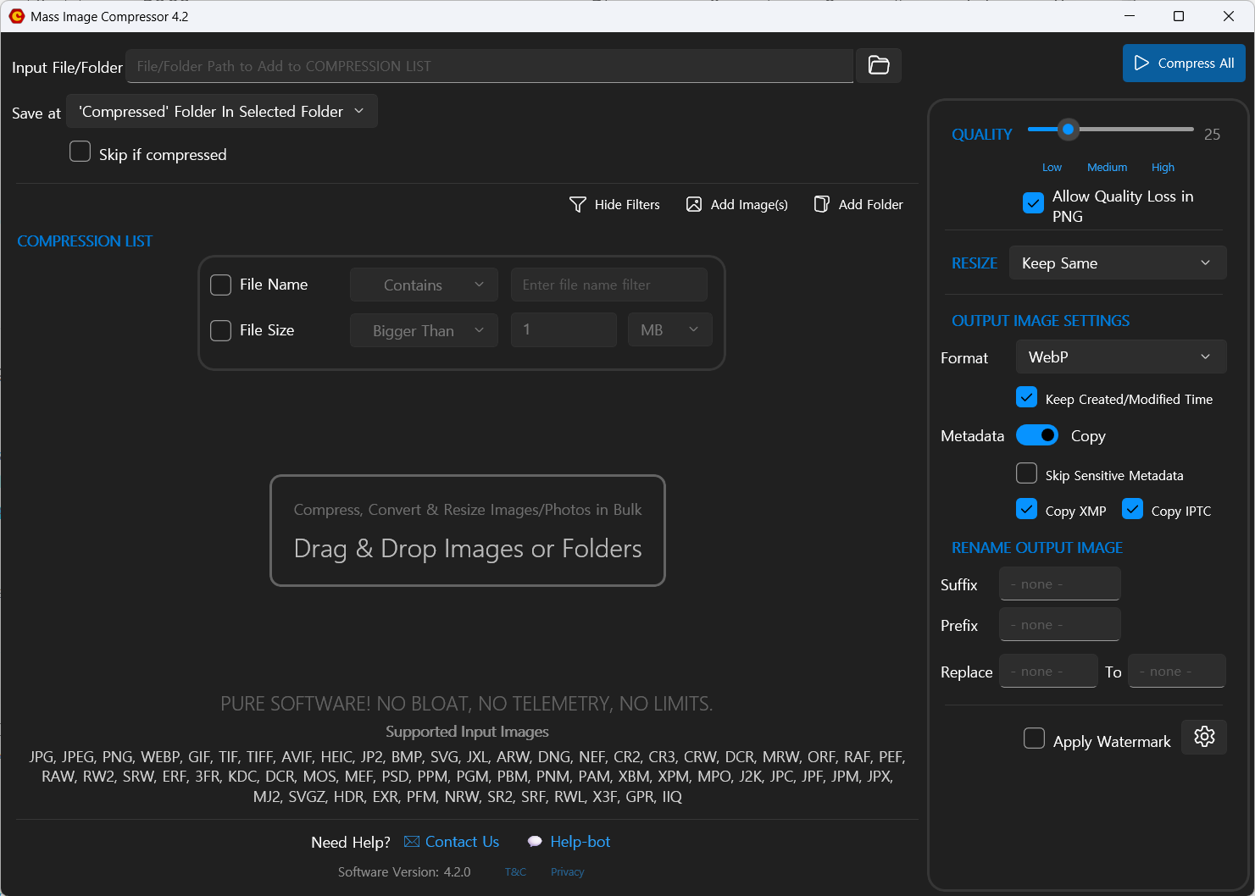This screenshot has width=1255, height=896.
Task: Open the T&C link
Action: [515, 872]
